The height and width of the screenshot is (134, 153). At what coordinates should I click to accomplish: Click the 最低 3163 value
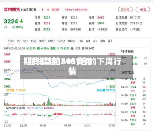47,30
